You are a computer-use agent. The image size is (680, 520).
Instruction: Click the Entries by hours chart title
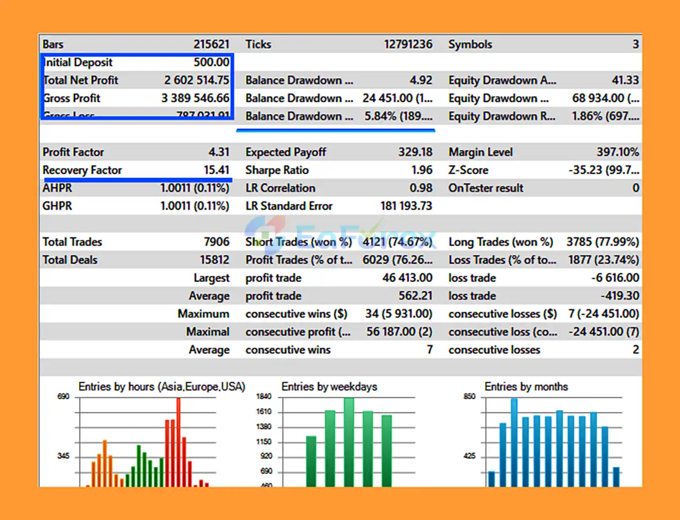[x=161, y=387]
